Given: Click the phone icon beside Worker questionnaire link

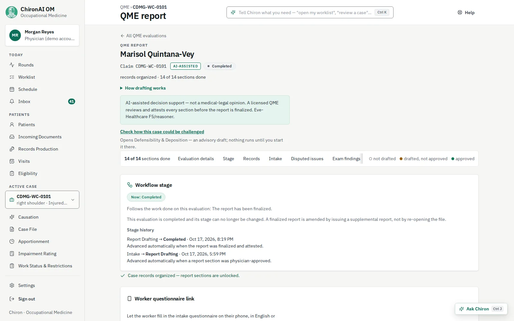Looking at the screenshot, I should [x=129, y=299].
